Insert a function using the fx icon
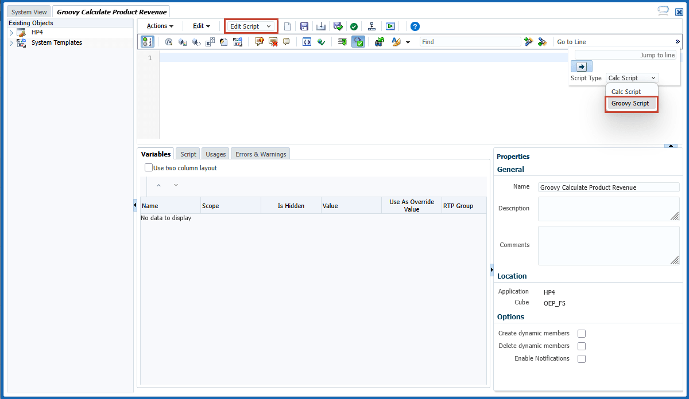Image resolution: width=689 pixels, height=399 pixels. pos(168,41)
